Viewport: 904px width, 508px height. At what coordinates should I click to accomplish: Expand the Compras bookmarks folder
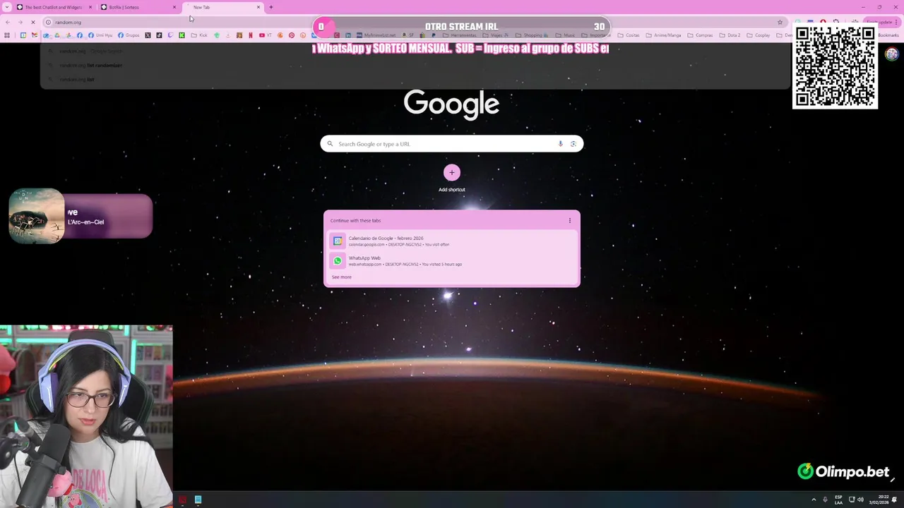click(x=701, y=35)
